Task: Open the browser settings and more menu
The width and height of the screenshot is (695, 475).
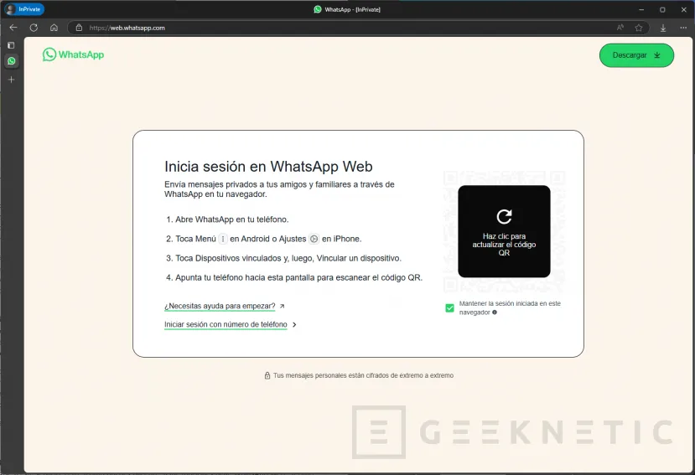Action: click(x=683, y=28)
